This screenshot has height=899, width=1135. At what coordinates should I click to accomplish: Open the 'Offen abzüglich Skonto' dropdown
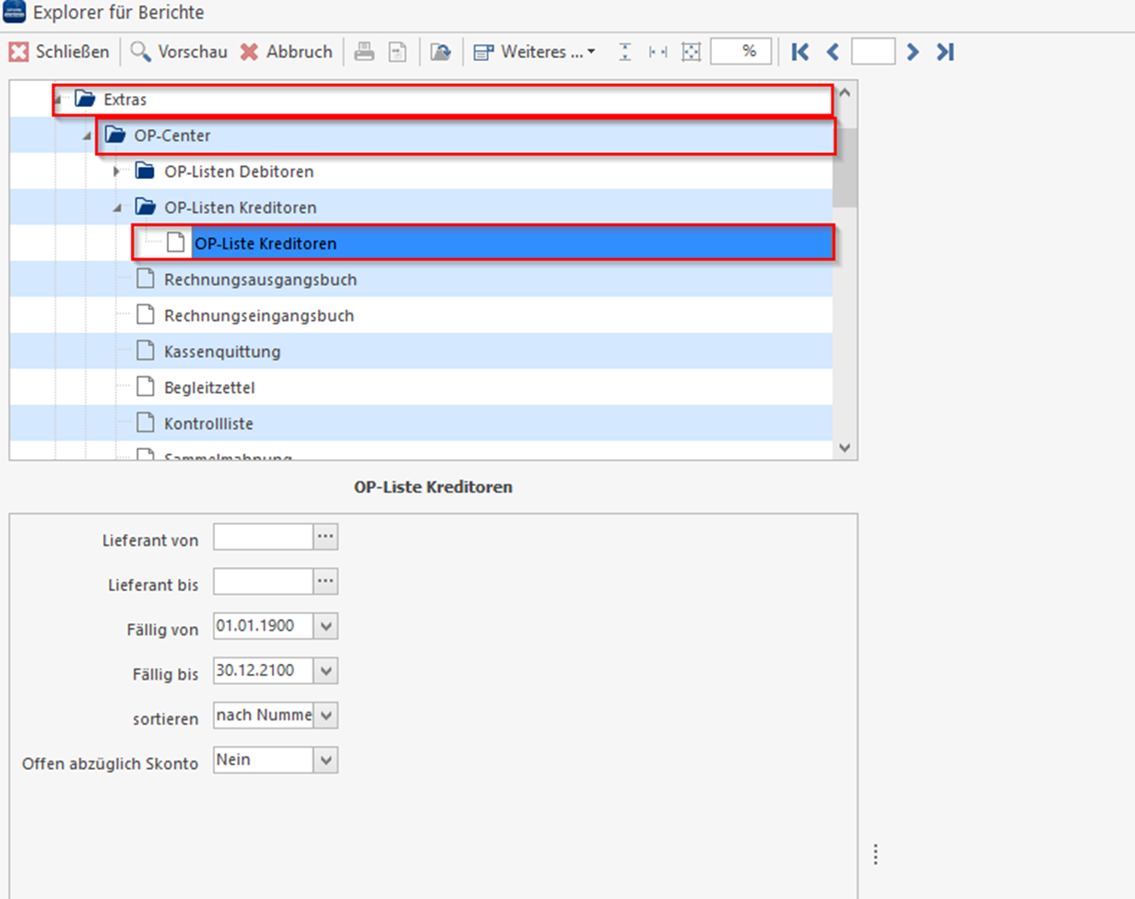click(325, 760)
